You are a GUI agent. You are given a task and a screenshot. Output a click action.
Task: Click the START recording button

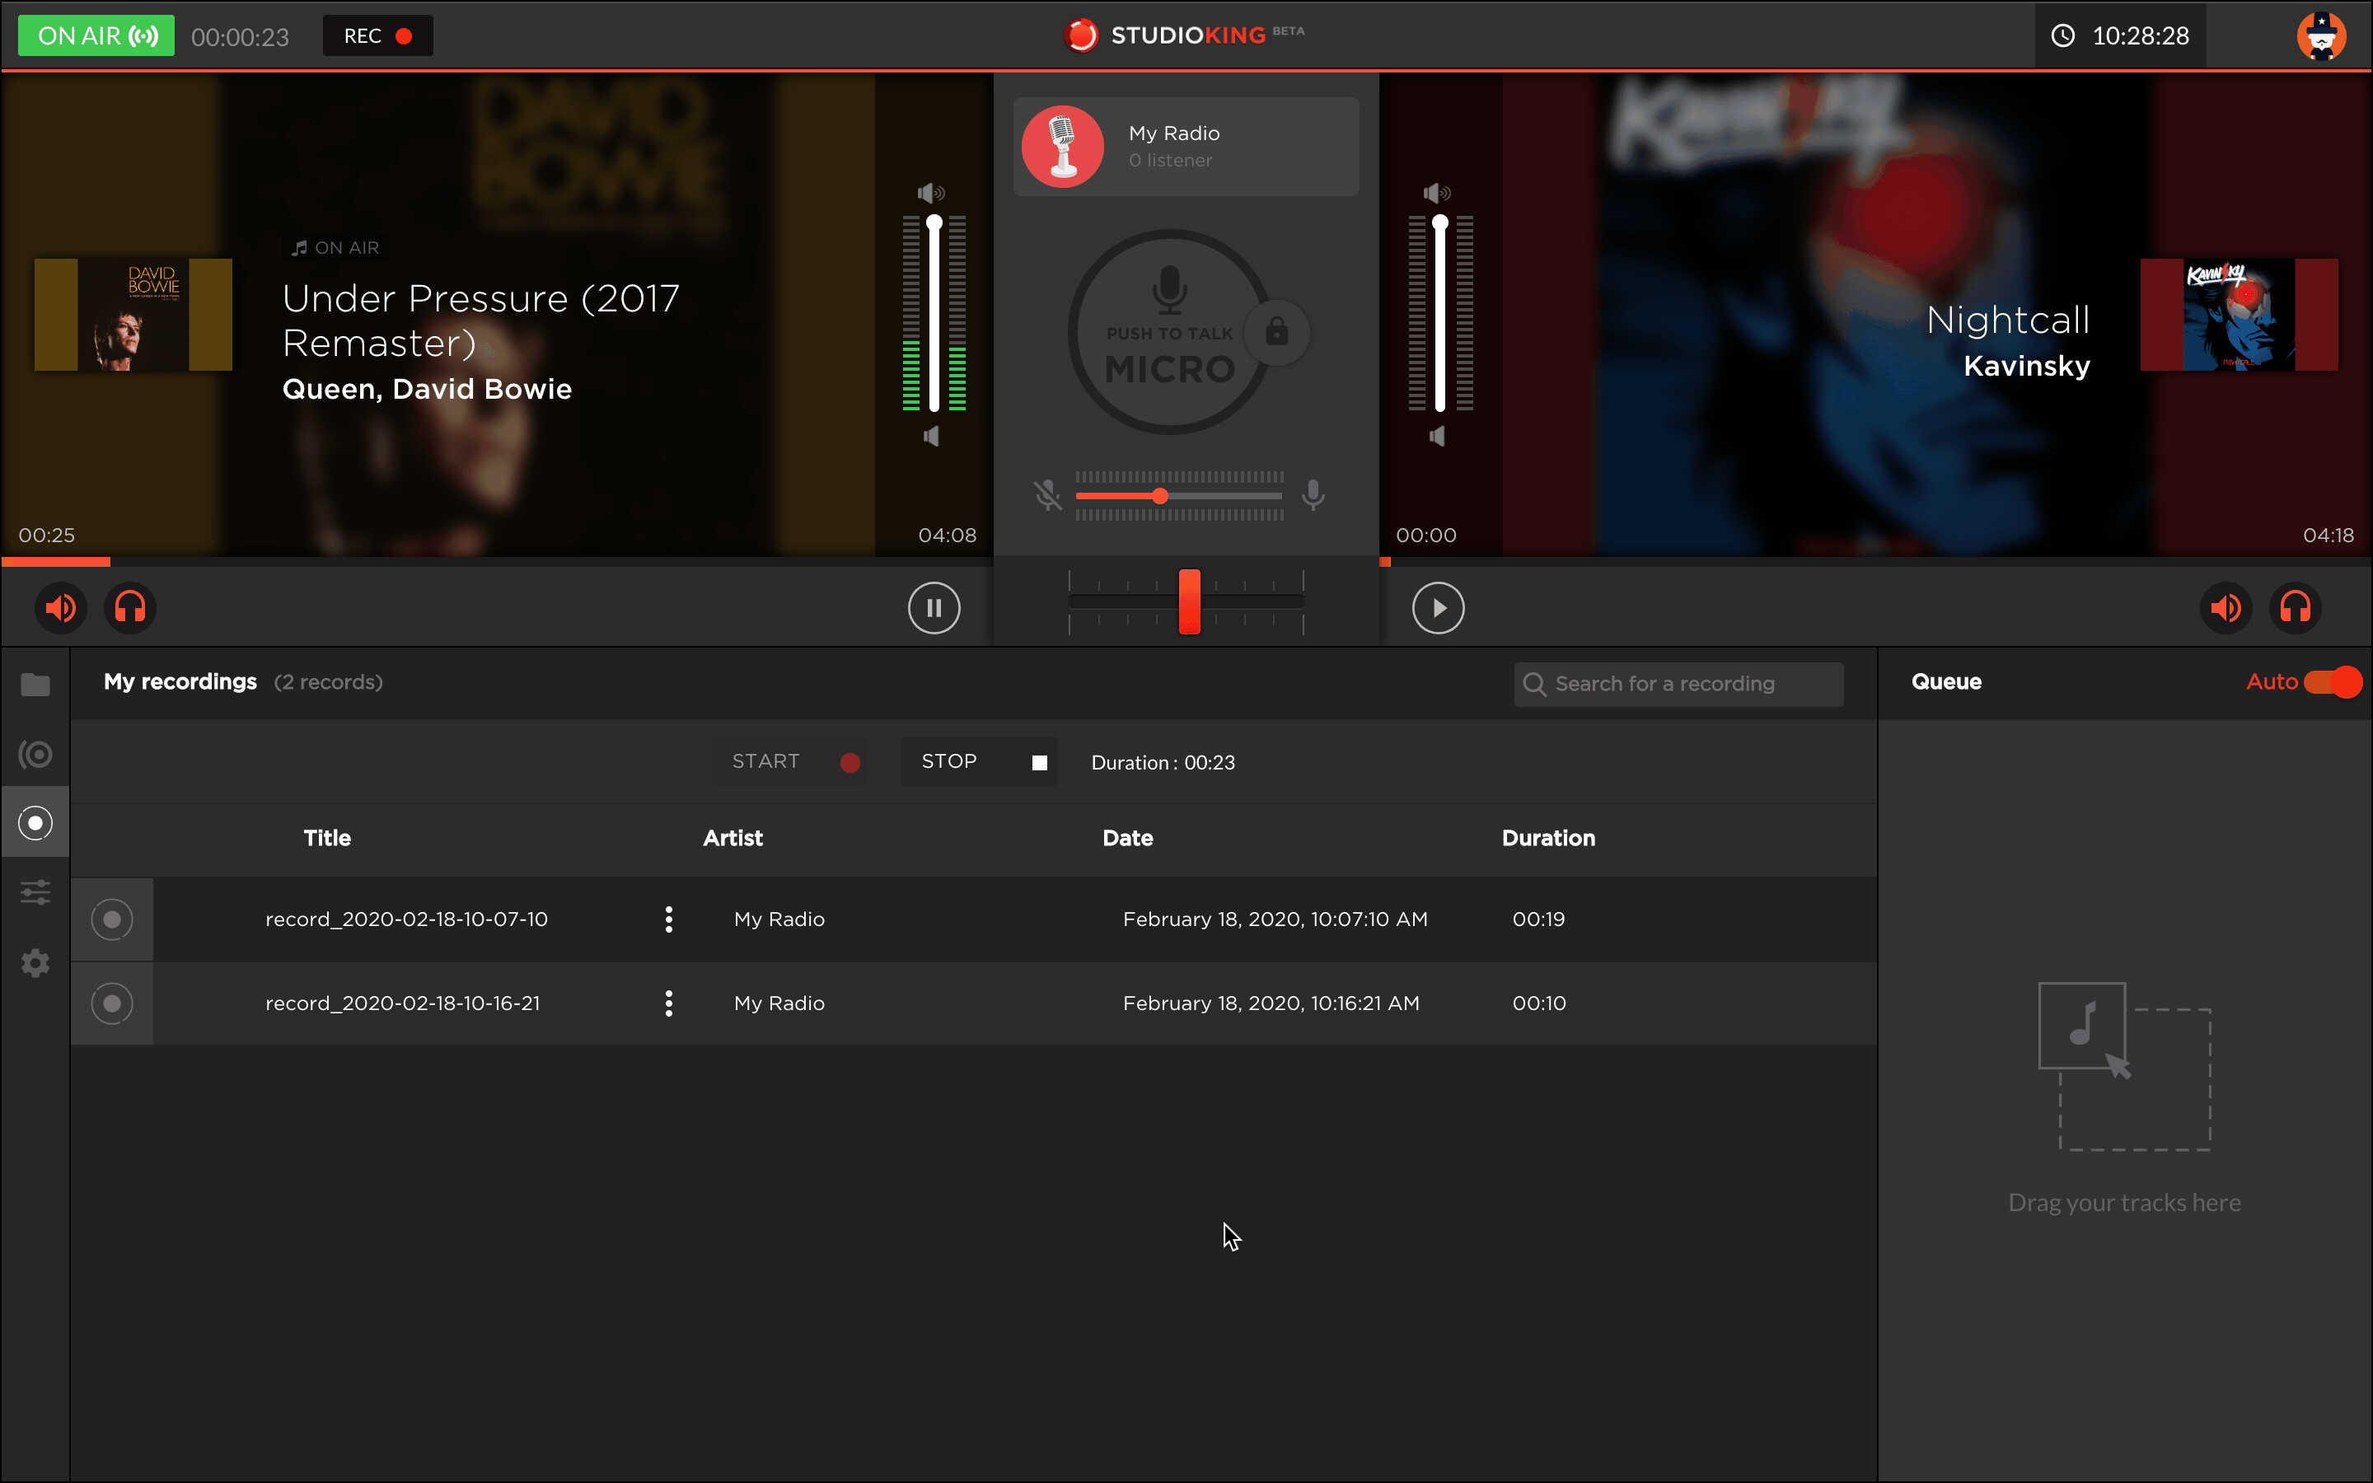[789, 762]
